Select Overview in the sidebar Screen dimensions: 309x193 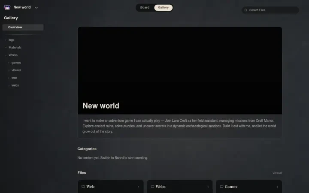[23, 27]
